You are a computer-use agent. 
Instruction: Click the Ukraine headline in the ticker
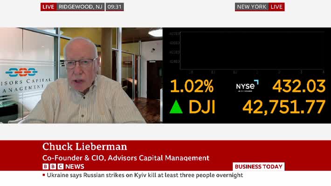coord(145,175)
